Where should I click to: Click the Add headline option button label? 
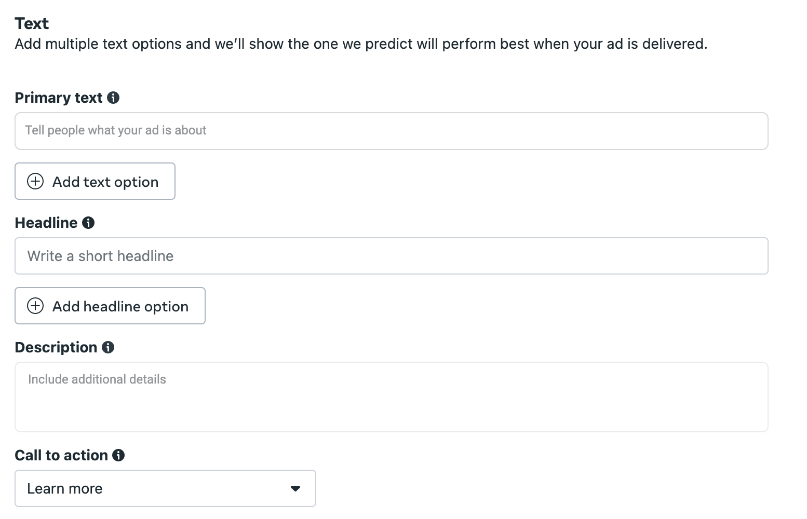click(x=120, y=306)
